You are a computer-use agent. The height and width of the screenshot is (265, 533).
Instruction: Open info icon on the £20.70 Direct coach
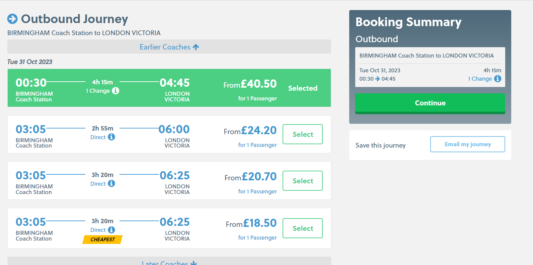pyautogui.click(x=111, y=183)
